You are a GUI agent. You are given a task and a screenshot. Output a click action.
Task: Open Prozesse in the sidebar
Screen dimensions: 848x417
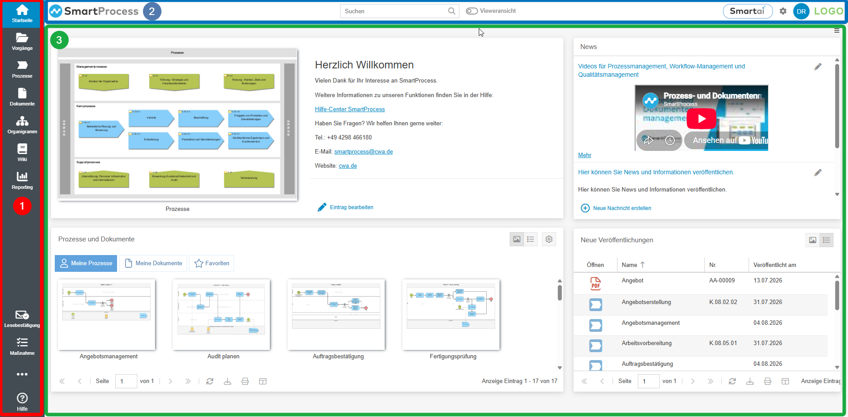click(x=22, y=70)
